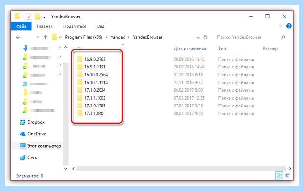Image resolution: width=304 pixels, height=191 pixels.
Task: Expand the address bar history dropdown
Action: coord(198,37)
